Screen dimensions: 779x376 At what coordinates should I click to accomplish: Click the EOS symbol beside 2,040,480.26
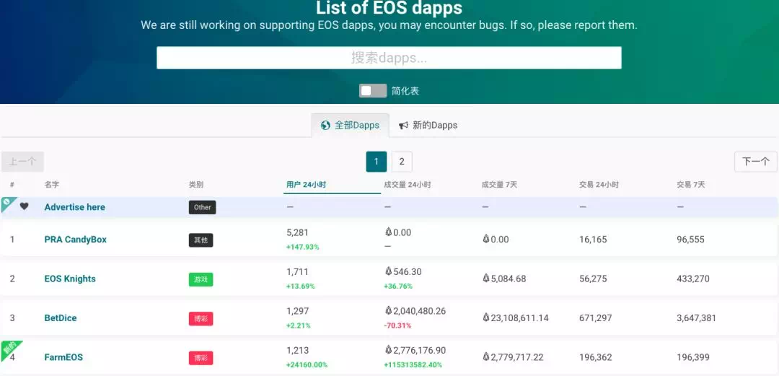(388, 310)
